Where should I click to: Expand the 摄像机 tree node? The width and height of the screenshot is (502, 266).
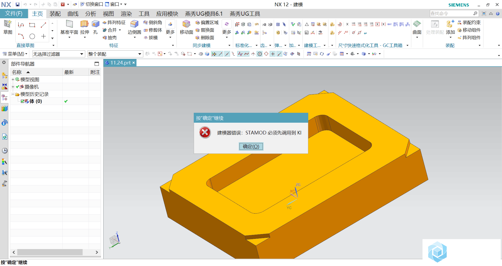click(13, 87)
